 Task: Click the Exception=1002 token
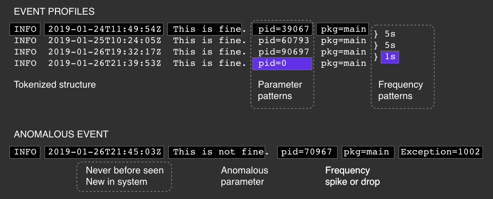click(x=441, y=152)
